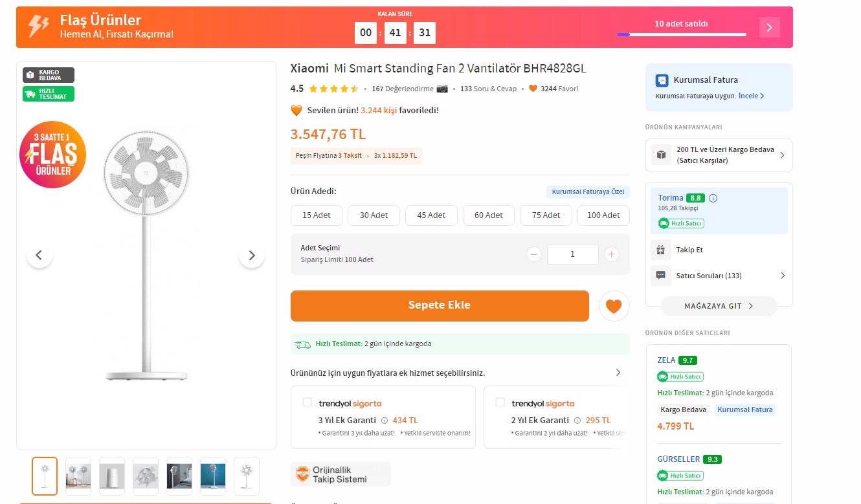
Task: Expand extra services chevron arrow
Action: (x=618, y=373)
